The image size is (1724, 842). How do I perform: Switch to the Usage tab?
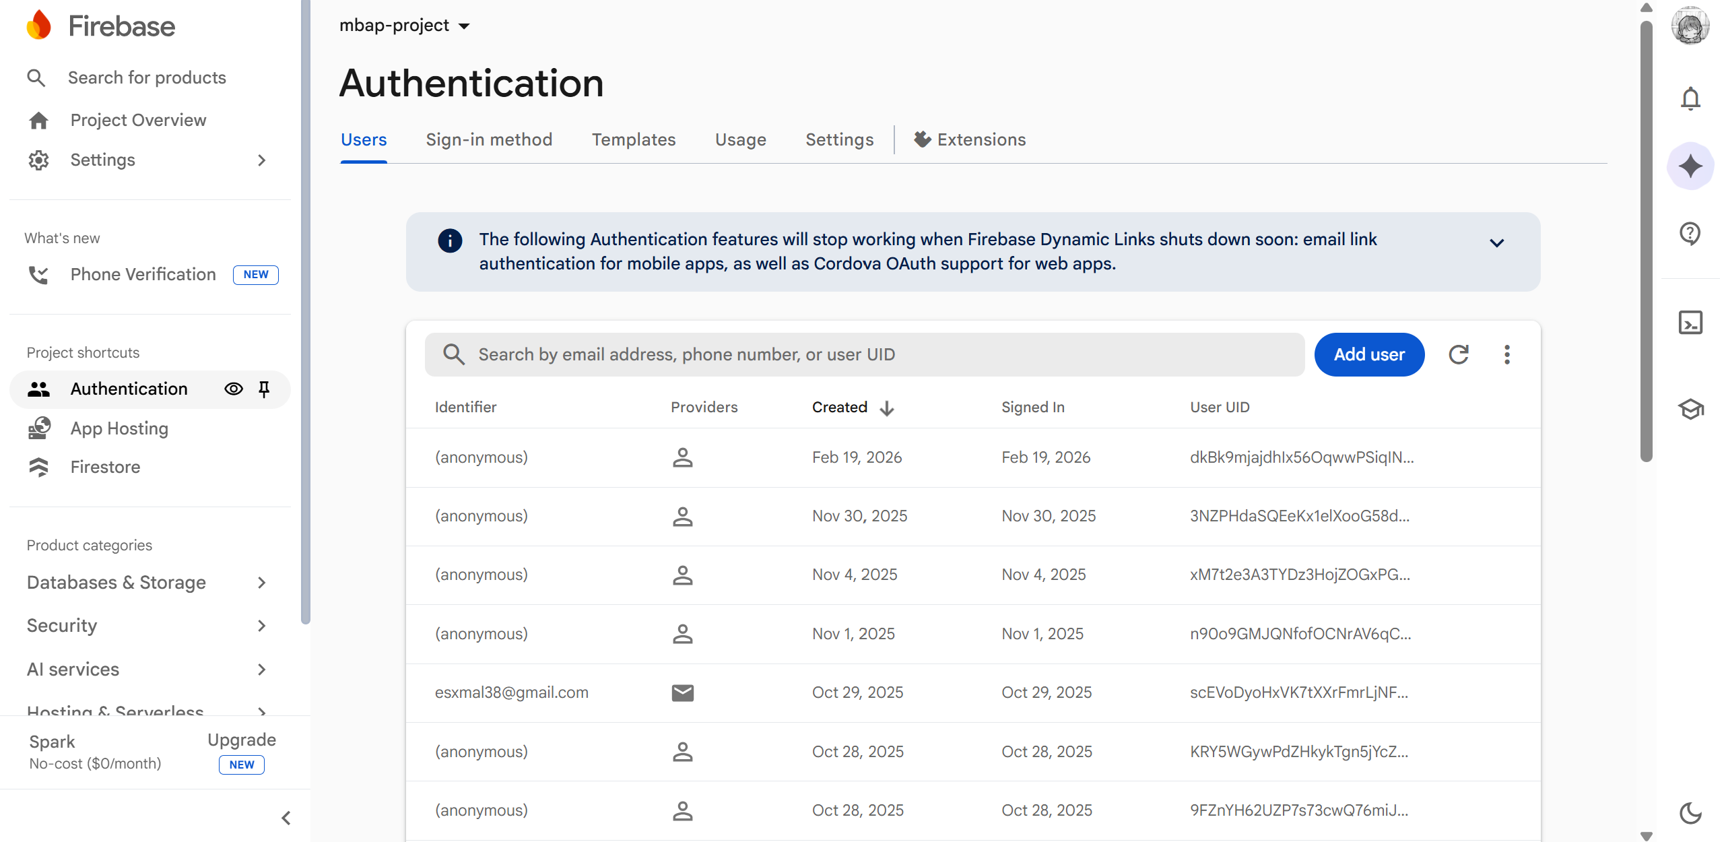pyautogui.click(x=741, y=139)
